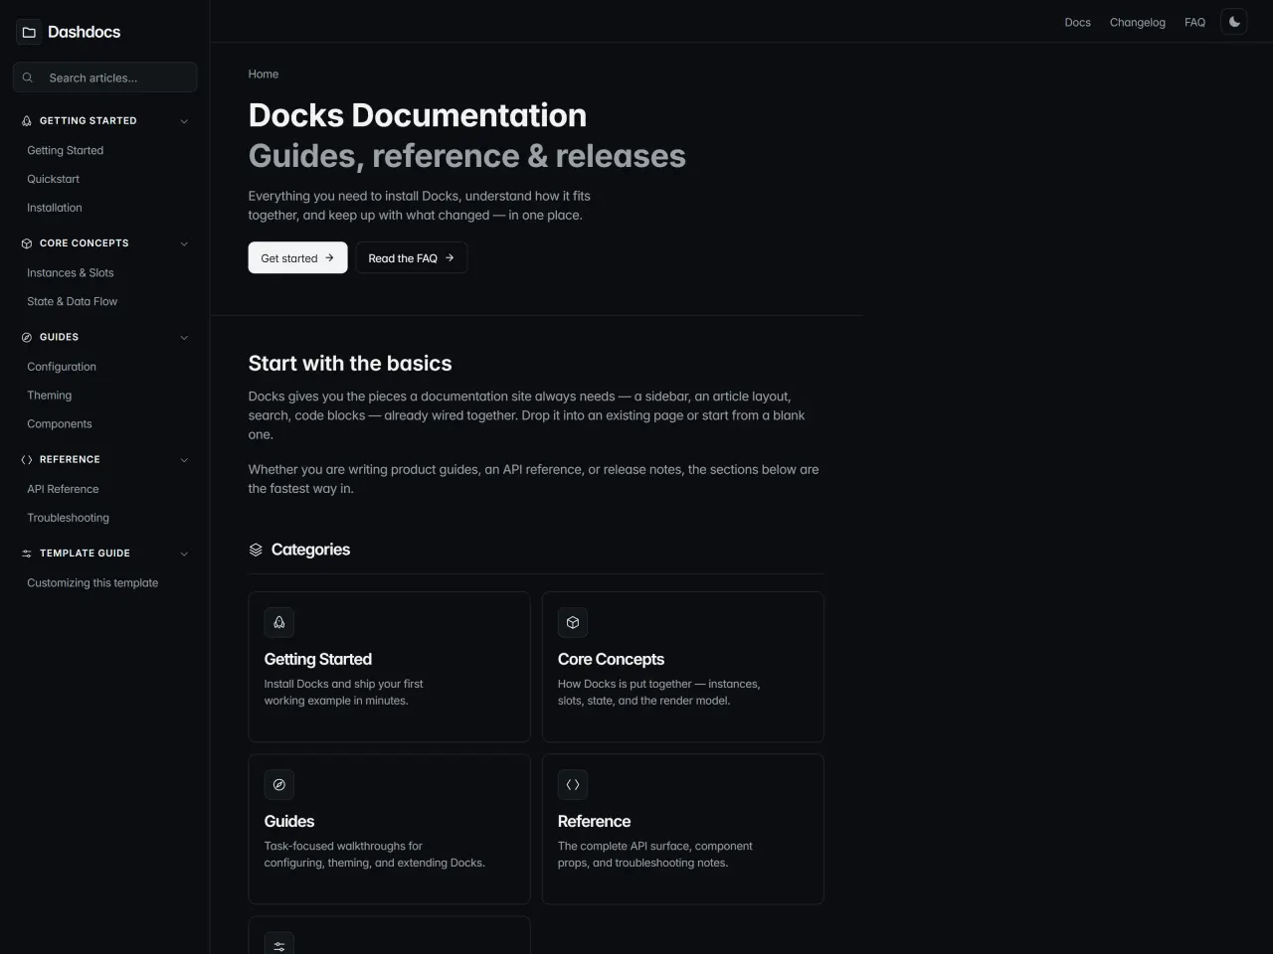Click the GETTING STARTED section header label
Image resolution: width=1273 pixels, height=954 pixels.
pos(89,121)
